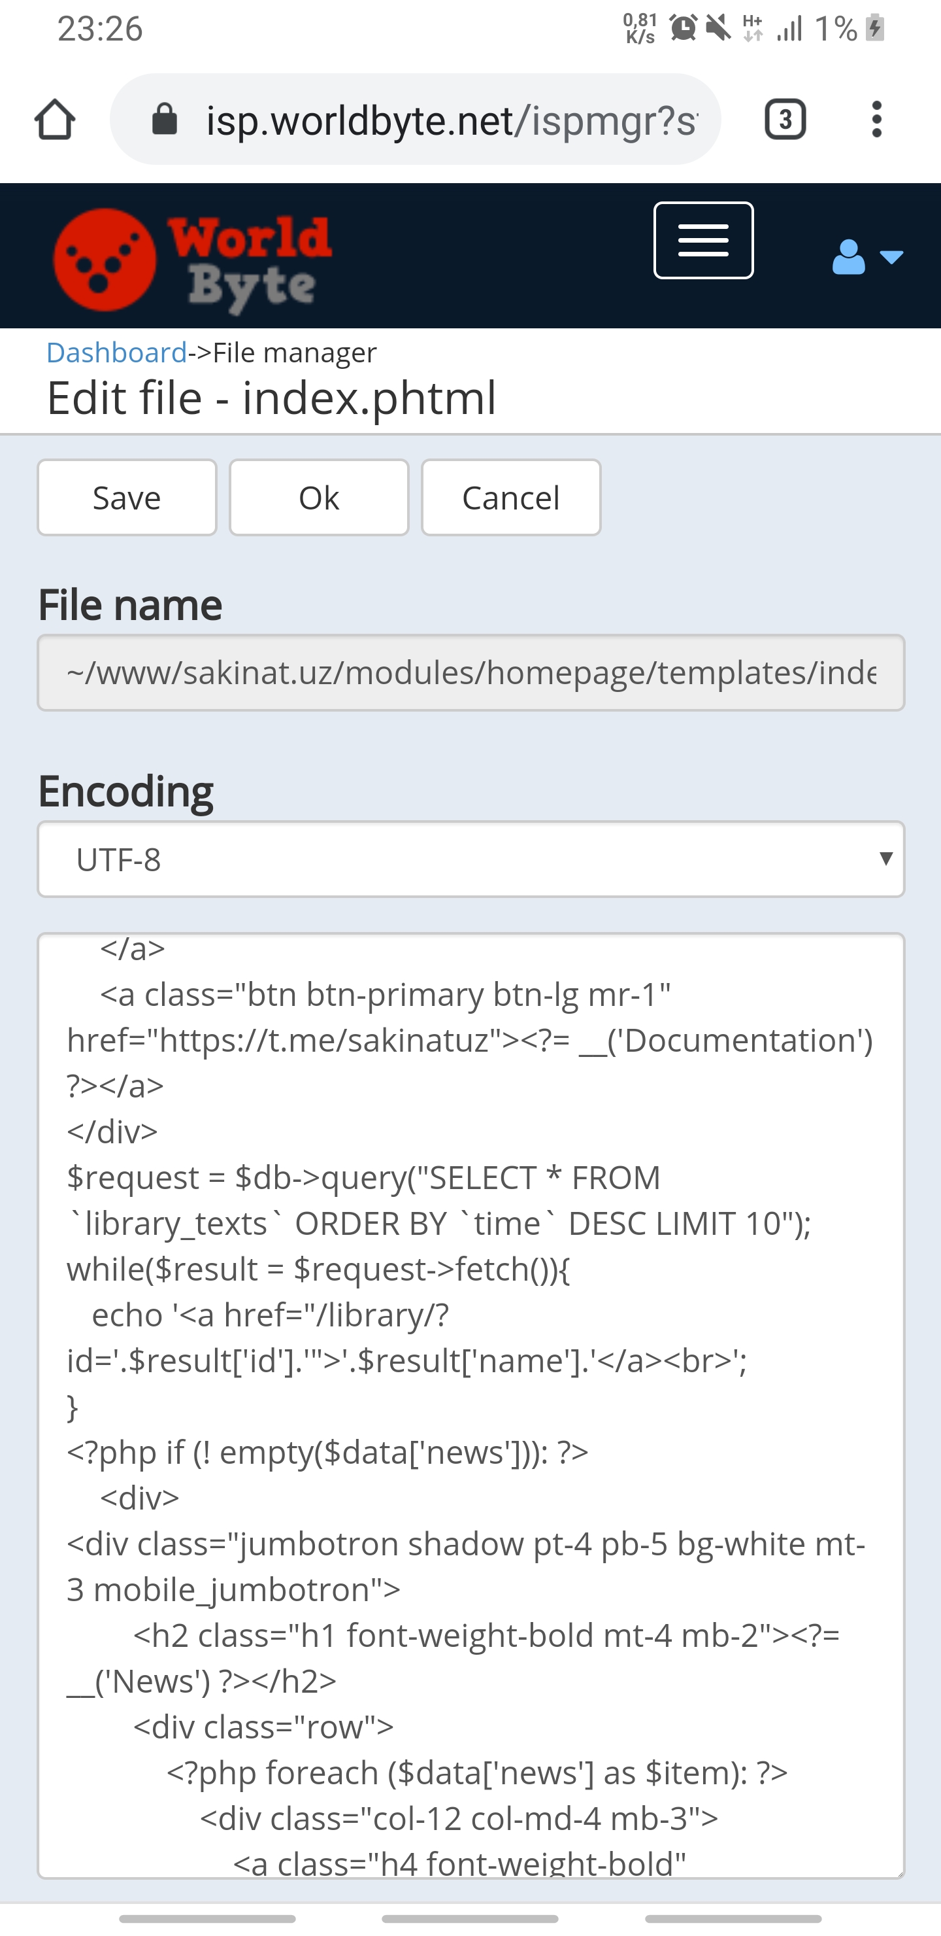Image resolution: width=941 pixels, height=1936 pixels.
Task: Tap the muted sound status icon
Action: pos(719,29)
